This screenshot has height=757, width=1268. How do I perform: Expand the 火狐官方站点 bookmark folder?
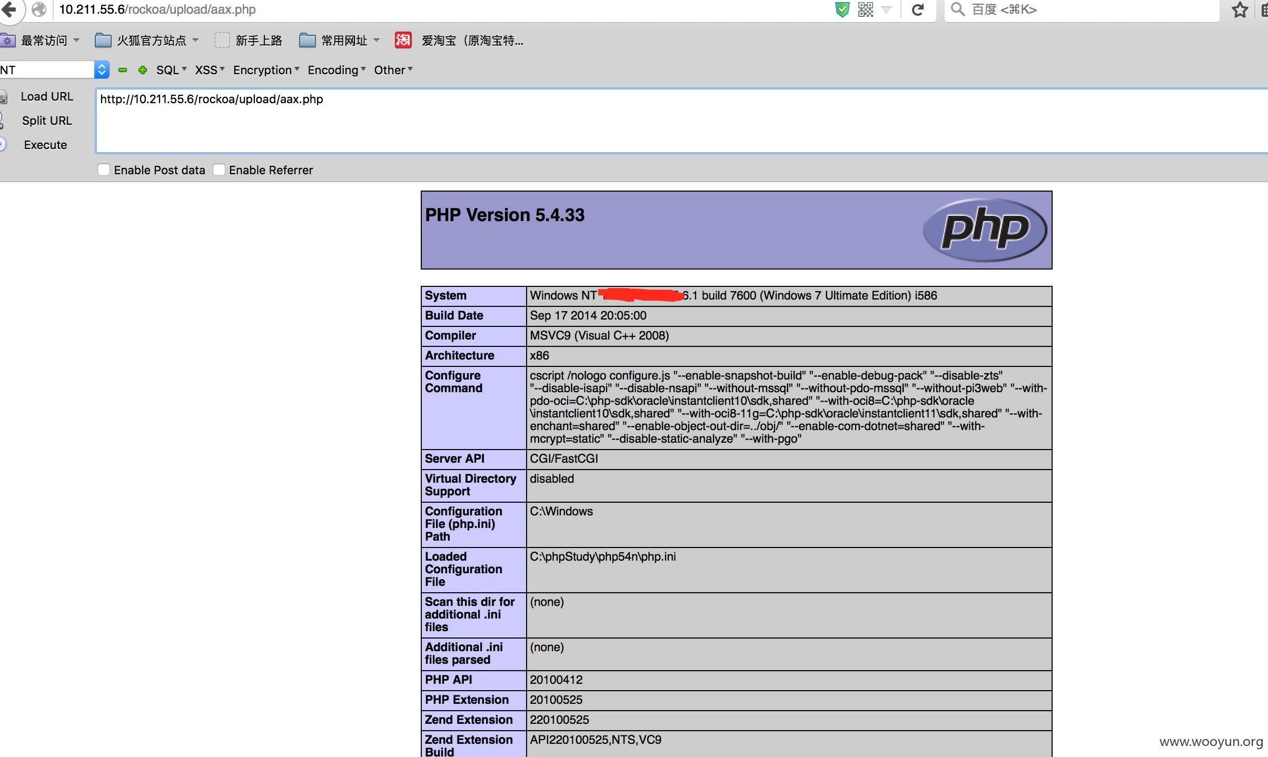(195, 41)
